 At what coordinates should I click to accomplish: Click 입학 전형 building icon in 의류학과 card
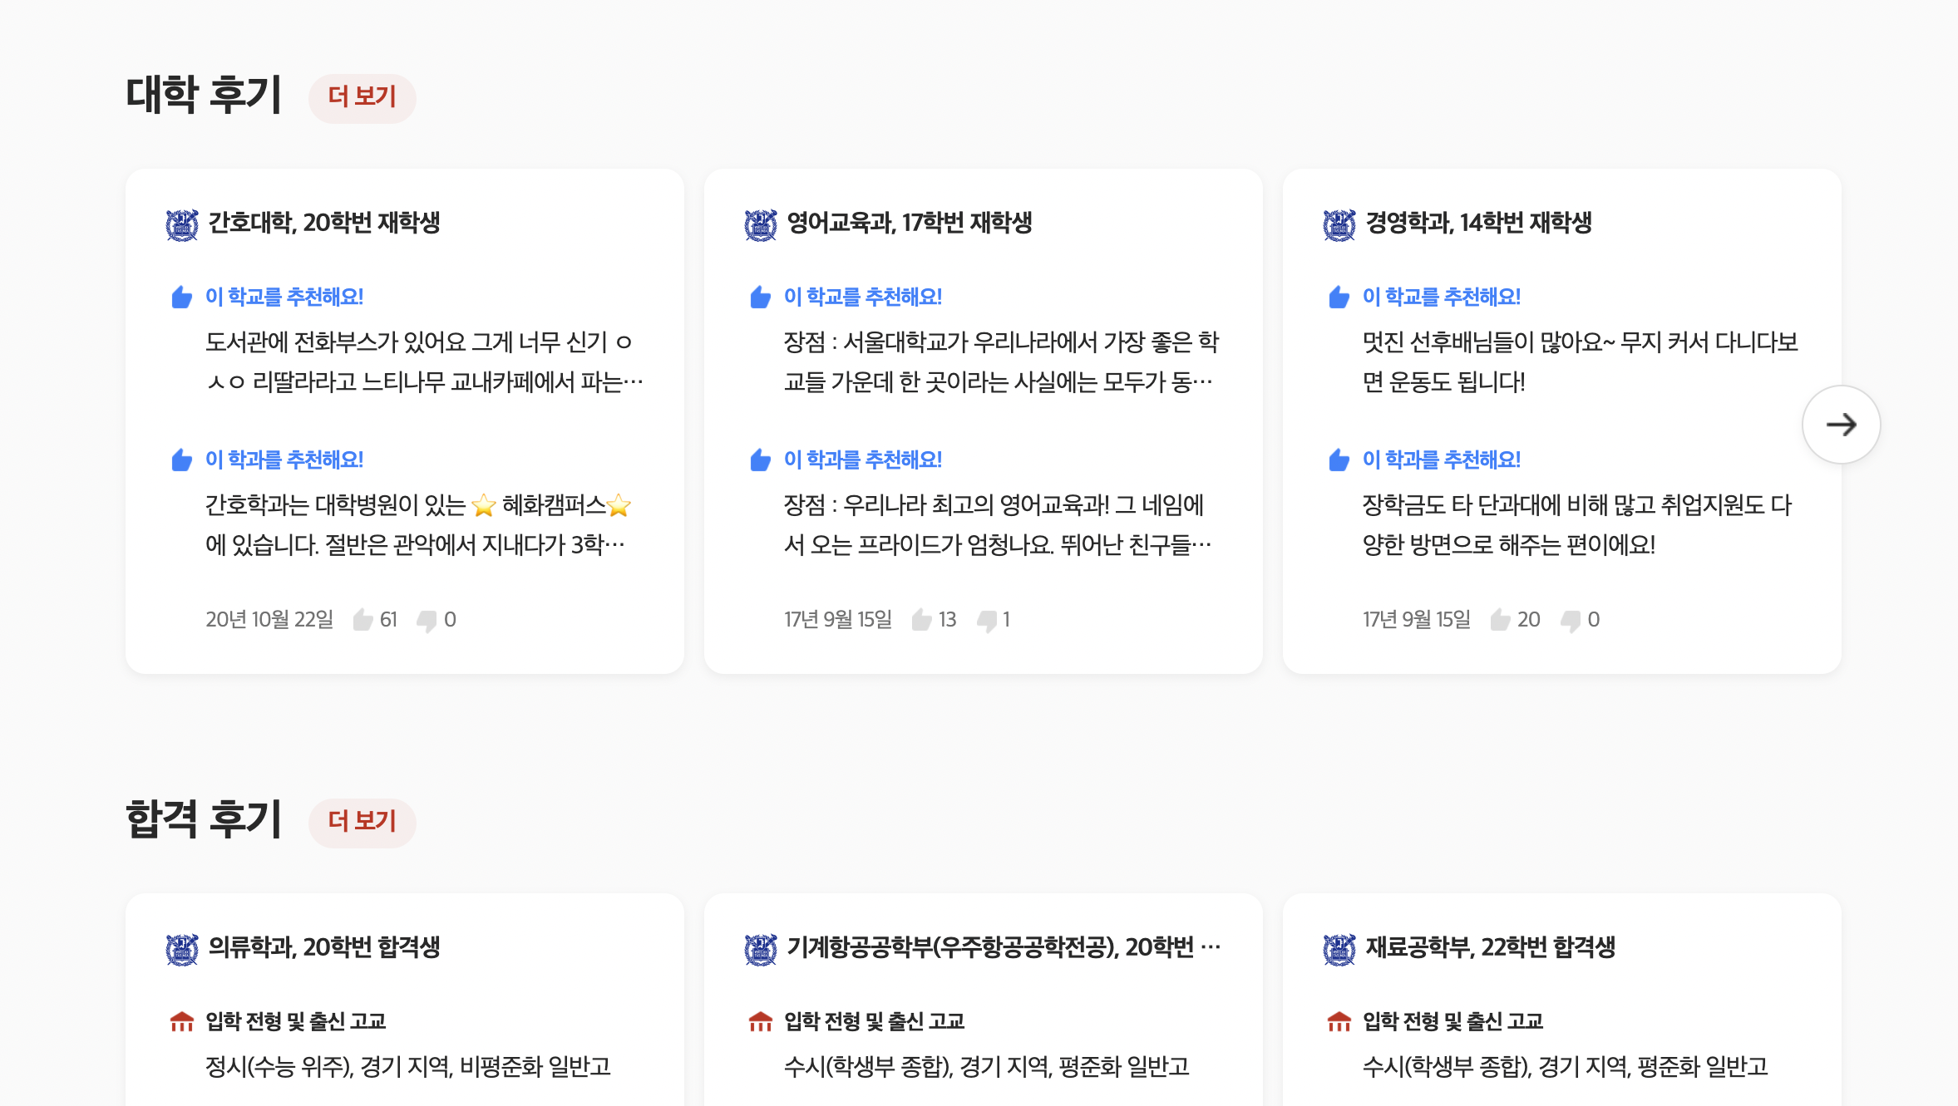click(x=181, y=1021)
